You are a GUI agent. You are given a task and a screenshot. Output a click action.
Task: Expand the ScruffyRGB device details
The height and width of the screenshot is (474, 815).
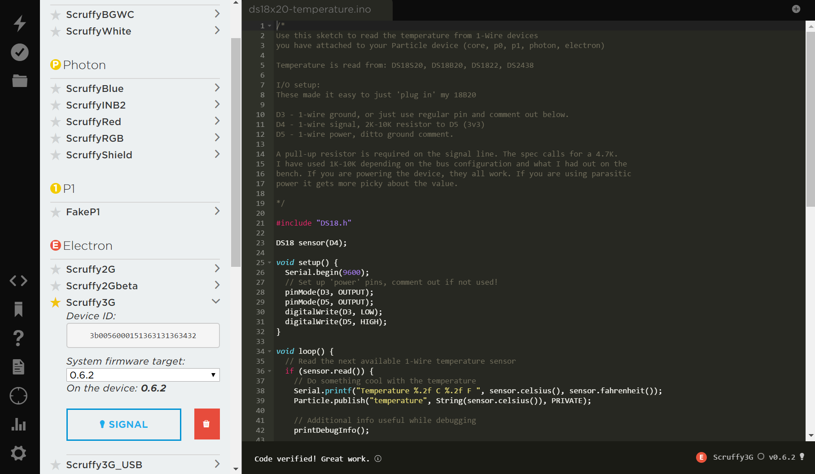217,138
